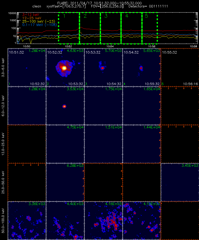
Task: Click interval number 5 in the lightcurve
Action: tap(146, 16)
